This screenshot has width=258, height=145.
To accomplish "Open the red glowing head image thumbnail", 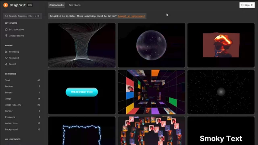I will tap(221, 45).
